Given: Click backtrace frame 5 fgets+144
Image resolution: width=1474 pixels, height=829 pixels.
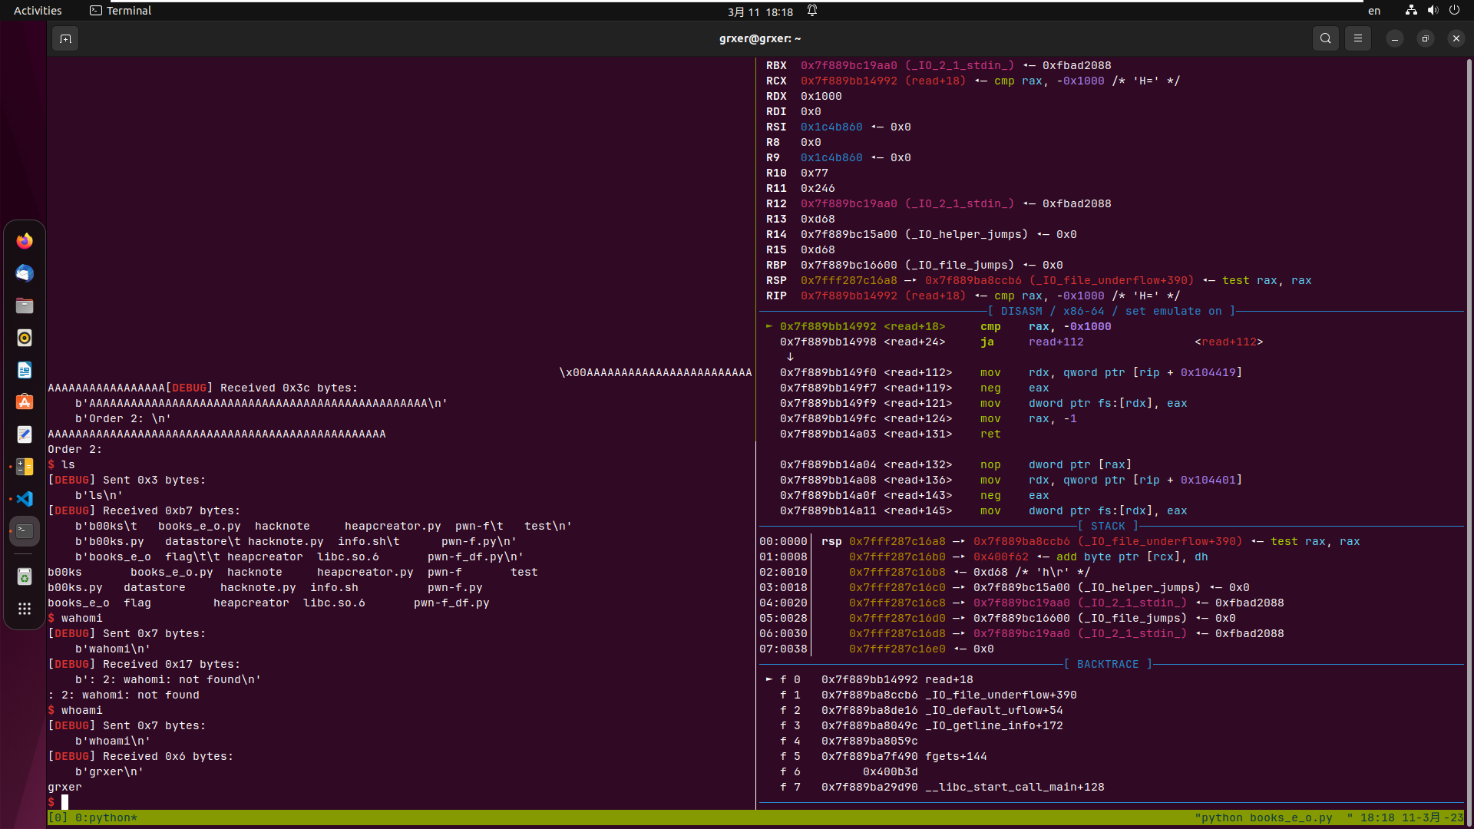Looking at the screenshot, I should pos(883,756).
